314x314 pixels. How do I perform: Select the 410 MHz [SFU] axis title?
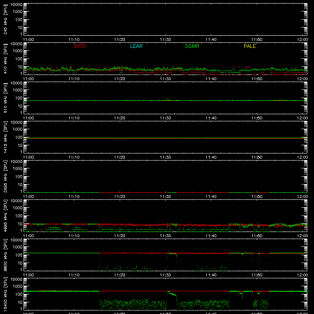pos(5,58)
